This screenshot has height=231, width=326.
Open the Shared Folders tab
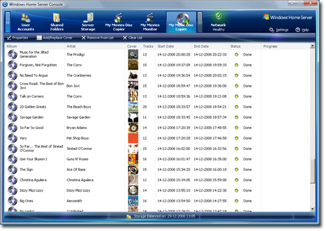(x=57, y=22)
